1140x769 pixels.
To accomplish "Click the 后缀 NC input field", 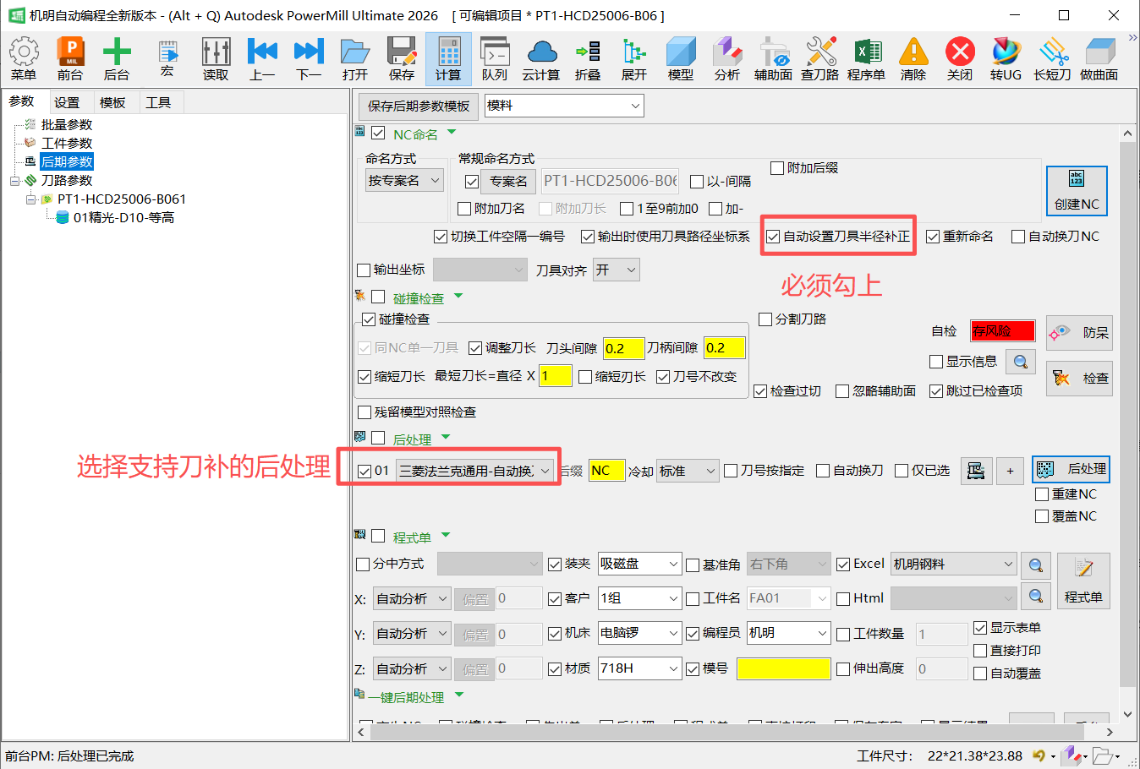I will [606, 471].
